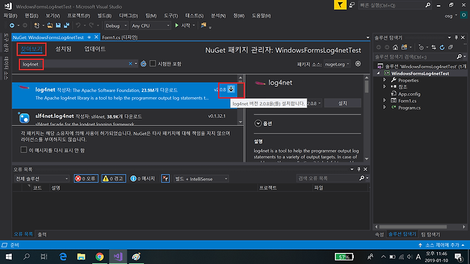Expand the 옵션 options section
The image size is (470, 264).
pyautogui.click(x=258, y=123)
